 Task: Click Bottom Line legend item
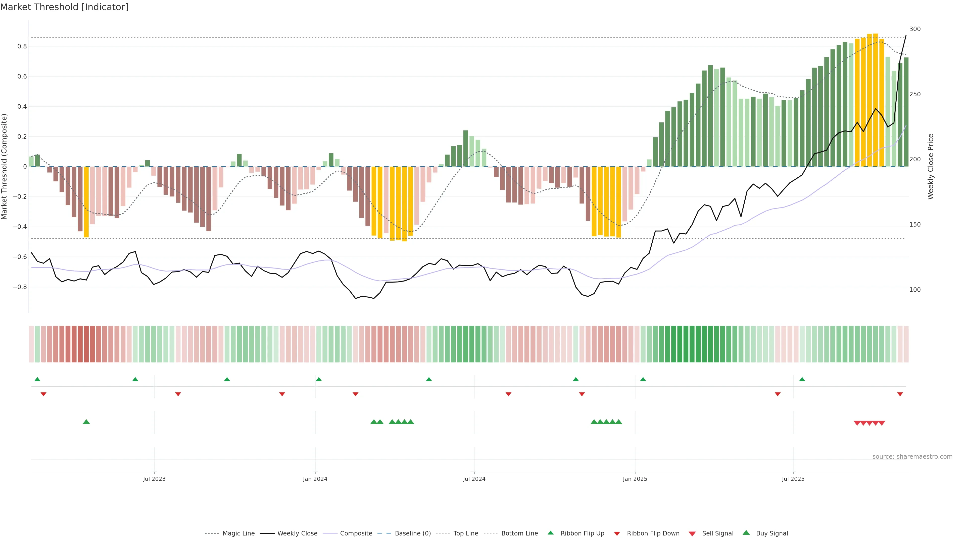coord(519,533)
